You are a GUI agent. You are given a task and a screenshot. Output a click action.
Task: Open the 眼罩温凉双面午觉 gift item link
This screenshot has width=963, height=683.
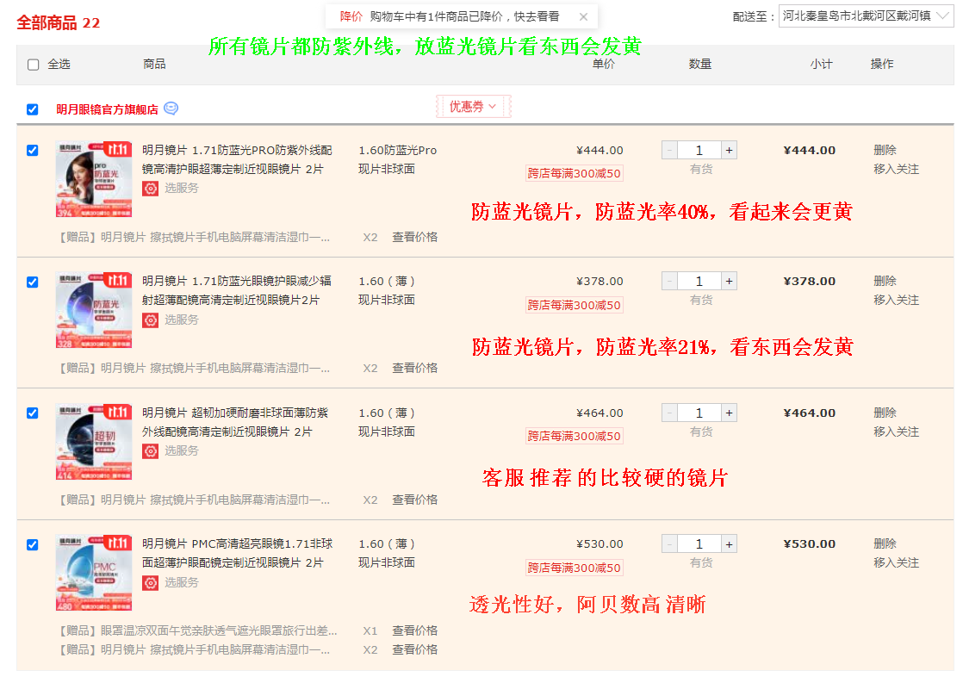198,630
